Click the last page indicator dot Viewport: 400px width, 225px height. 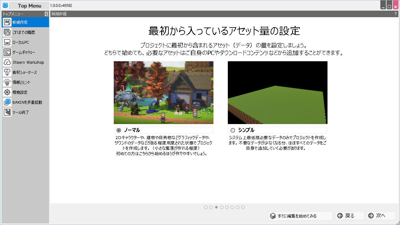[243, 207]
